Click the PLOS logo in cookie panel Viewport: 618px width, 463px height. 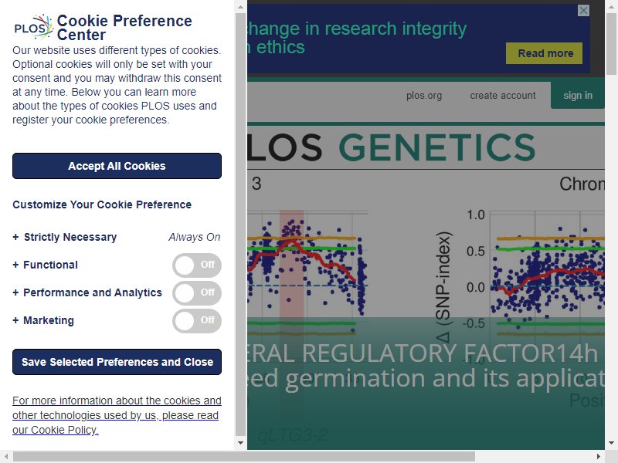(33, 27)
